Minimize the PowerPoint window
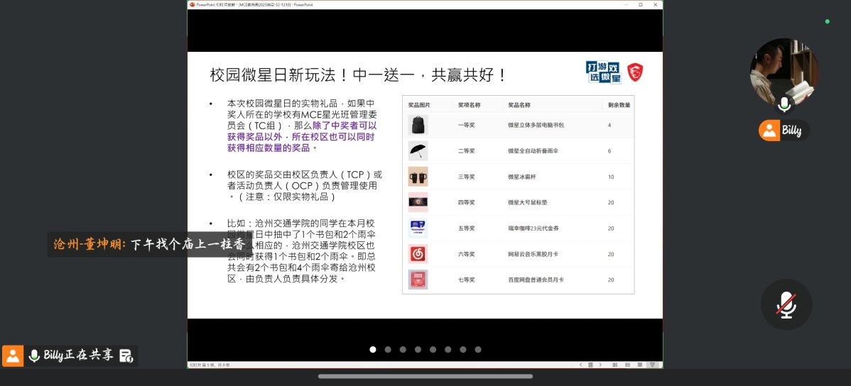 click(626, 4)
